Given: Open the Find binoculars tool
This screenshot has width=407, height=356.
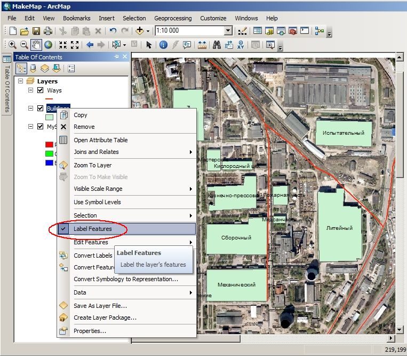Looking at the screenshot, I should point(217,45).
